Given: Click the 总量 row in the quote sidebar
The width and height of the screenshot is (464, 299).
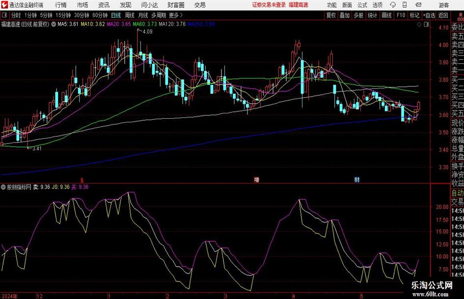Looking at the screenshot, I should click(x=457, y=149).
